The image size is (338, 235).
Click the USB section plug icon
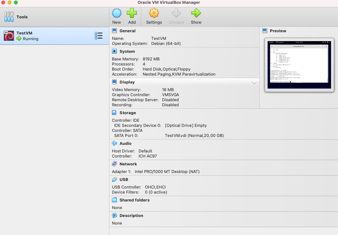pyautogui.click(x=114, y=179)
